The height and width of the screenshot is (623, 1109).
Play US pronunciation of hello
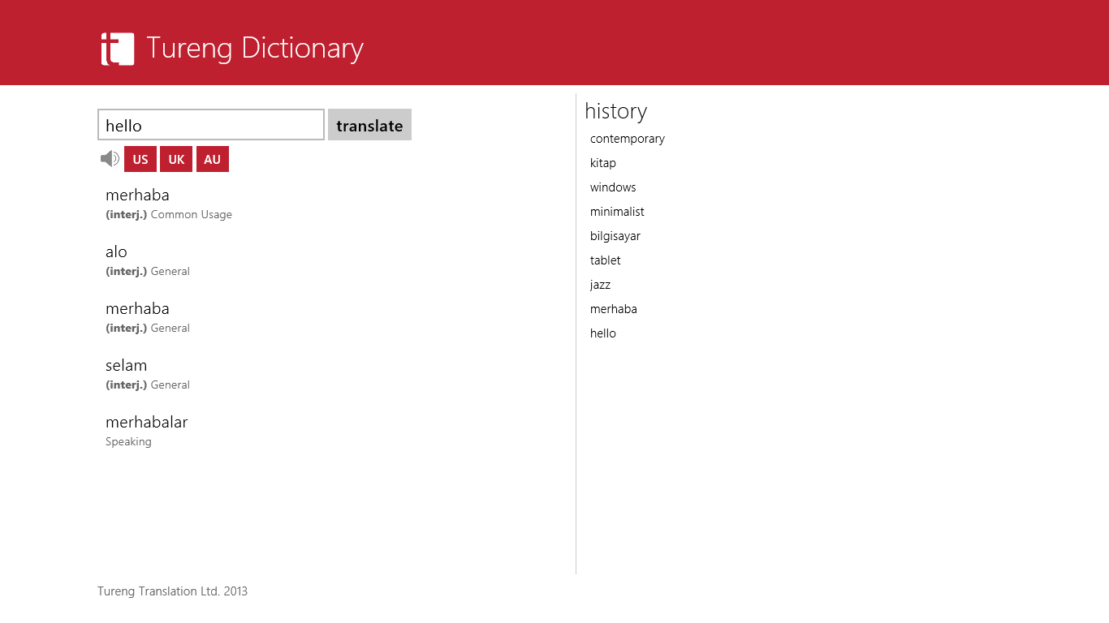point(140,159)
